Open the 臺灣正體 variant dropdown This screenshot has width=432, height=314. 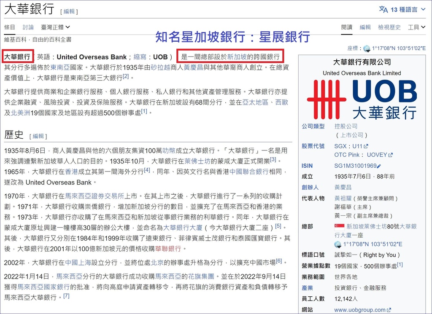(x=55, y=27)
